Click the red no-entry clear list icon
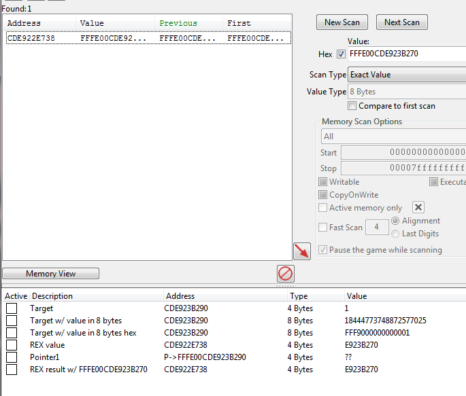The height and width of the screenshot is (396, 466). coord(286,274)
